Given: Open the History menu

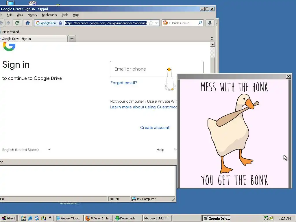Looking at the screenshot, I should pos(32,15).
